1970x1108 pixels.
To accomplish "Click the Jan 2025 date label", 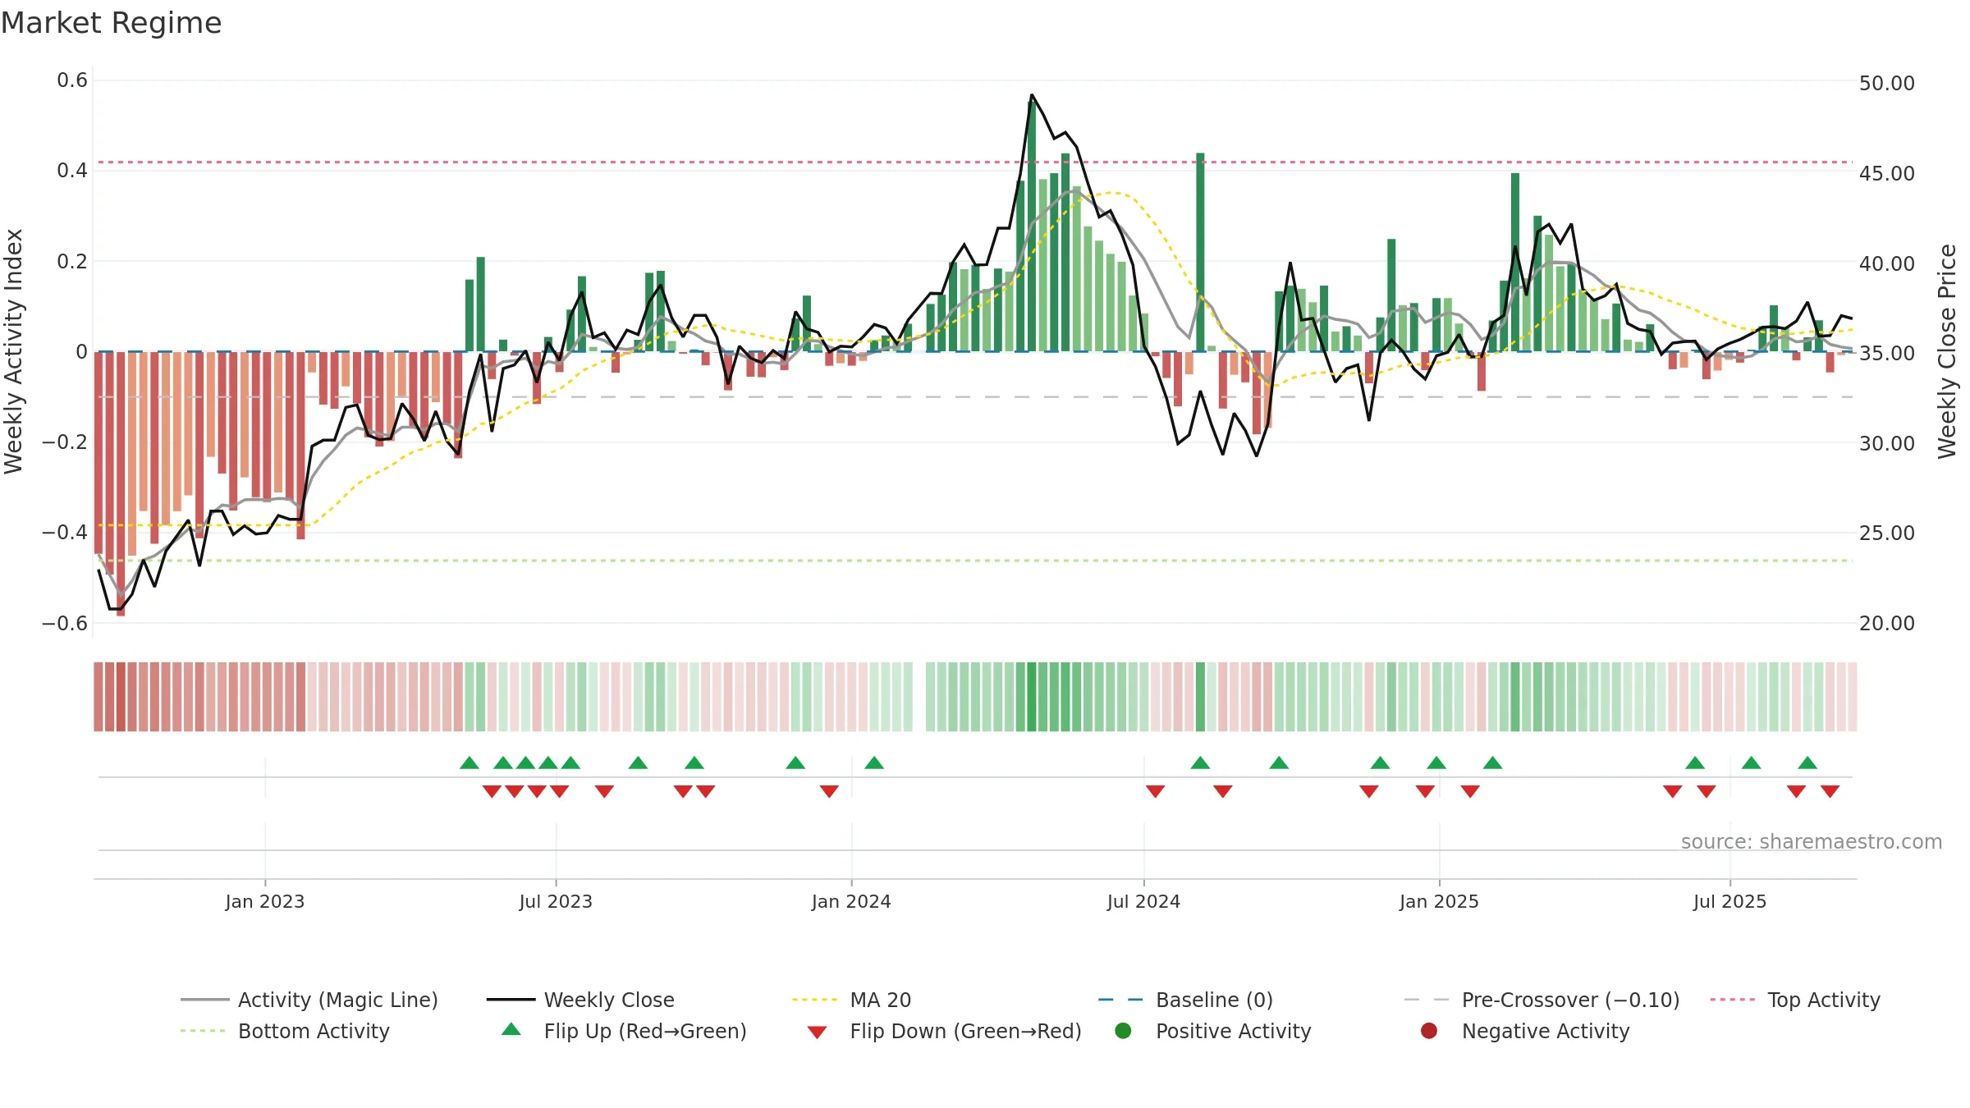I will tap(1439, 901).
